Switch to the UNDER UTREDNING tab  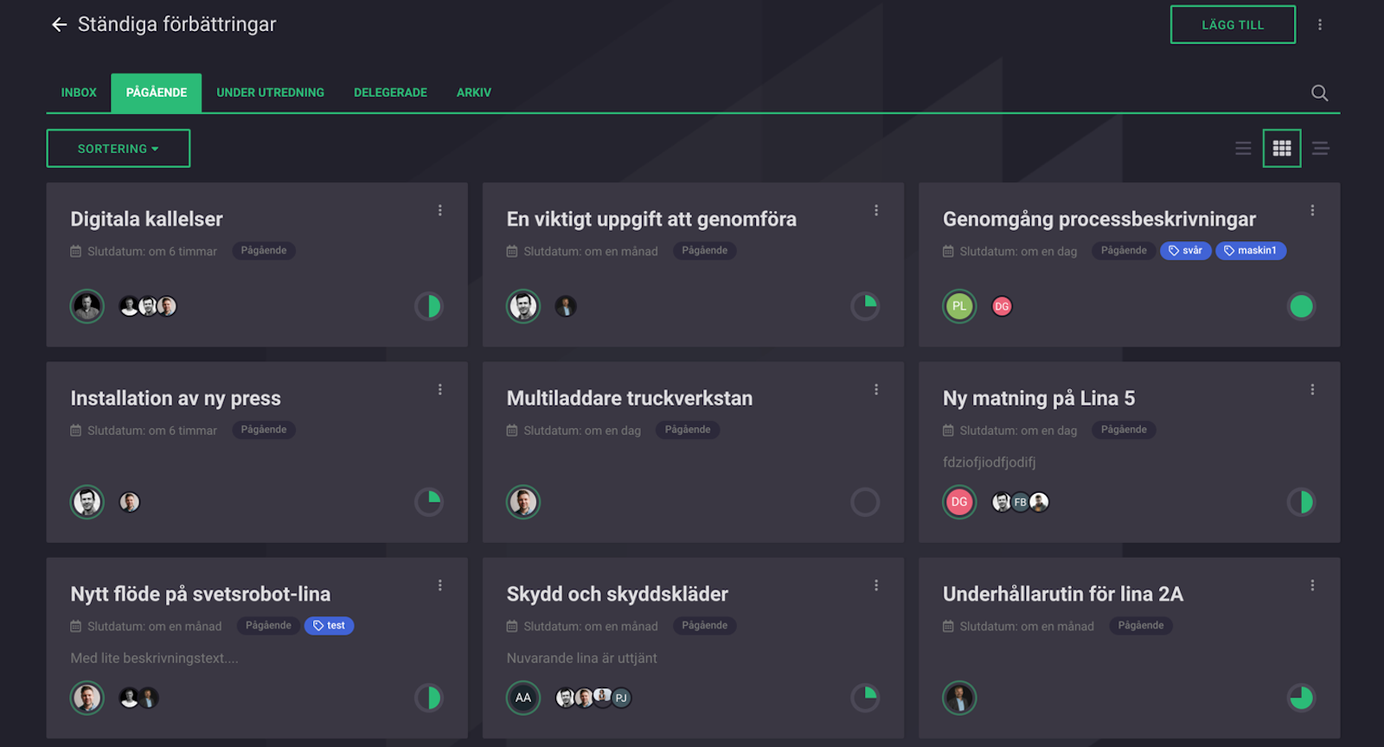[x=271, y=93]
